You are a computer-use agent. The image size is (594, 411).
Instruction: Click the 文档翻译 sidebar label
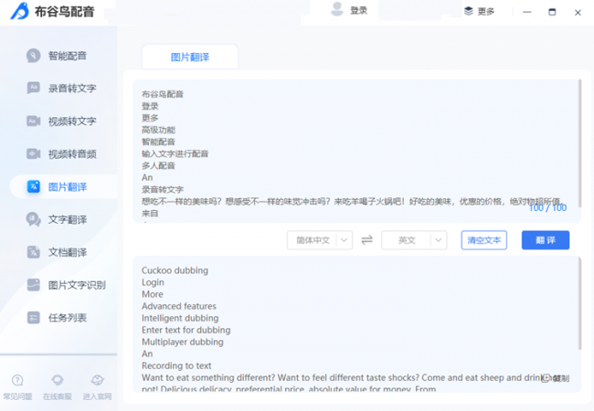tap(68, 252)
